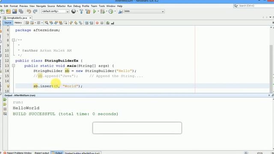The image size is (274, 154).
Task: Click the Clean and Build icon
Action: pyautogui.click(x=88, y=12)
